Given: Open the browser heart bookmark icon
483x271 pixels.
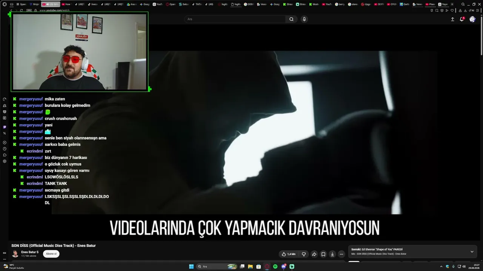Looking at the screenshot, I should coord(452,11).
